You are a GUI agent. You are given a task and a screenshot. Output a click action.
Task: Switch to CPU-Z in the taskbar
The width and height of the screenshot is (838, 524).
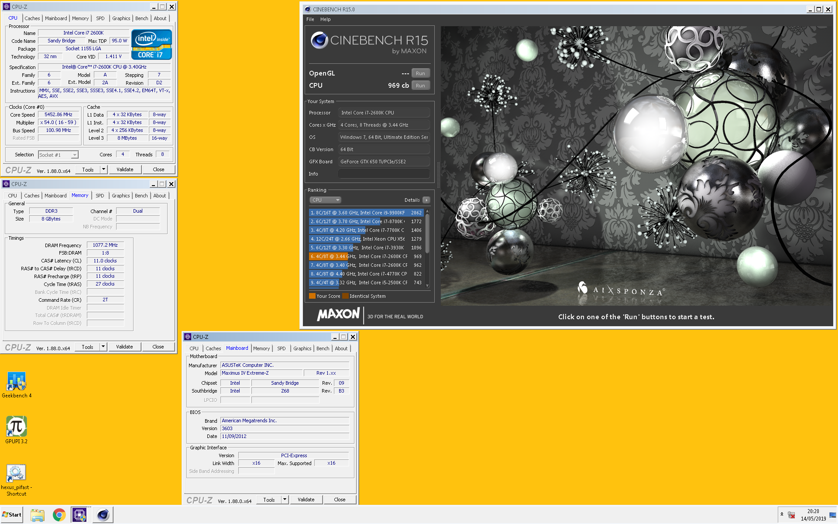[x=79, y=515]
